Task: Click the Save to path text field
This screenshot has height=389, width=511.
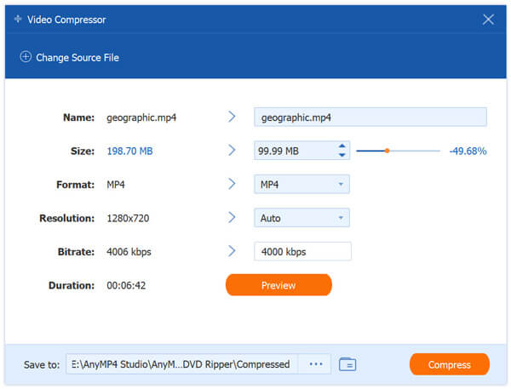Action: click(181, 364)
